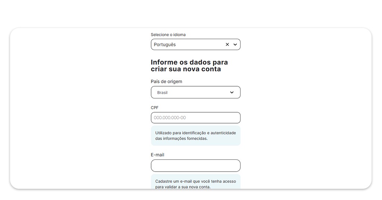Click the 'Selecione o idioma' label
Viewport: 382px width, 200px height.
click(x=168, y=35)
